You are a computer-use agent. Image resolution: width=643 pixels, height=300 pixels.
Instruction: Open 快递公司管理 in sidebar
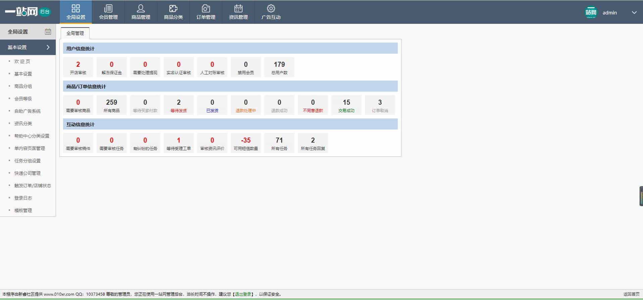tap(28, 173)
